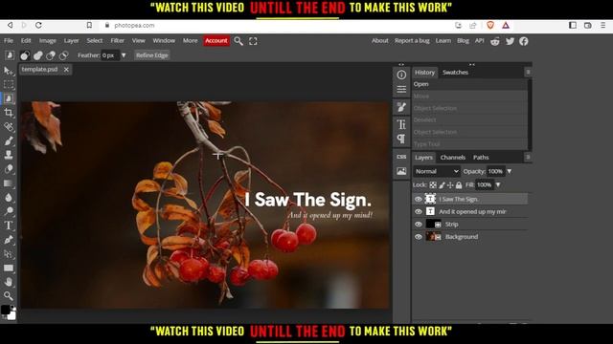The image size is (613, 344).
Task: Switch to the Paths tab
Action: coord(481,157)
